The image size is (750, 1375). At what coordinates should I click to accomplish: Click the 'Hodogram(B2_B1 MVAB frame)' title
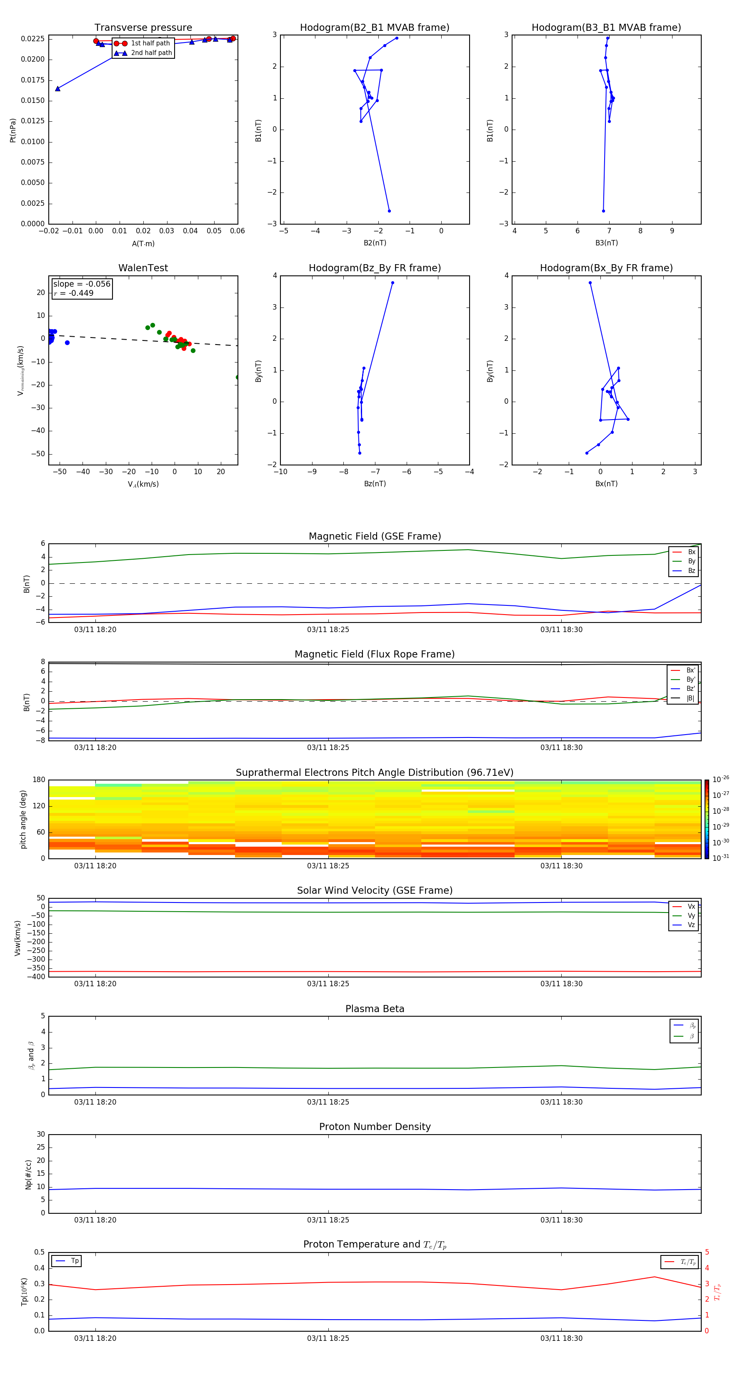[375, 28]
